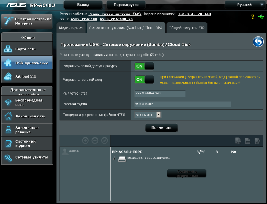Switch to Samba / Cloud Disk tab
The image size is (267, 204).
tap(126, 28)
